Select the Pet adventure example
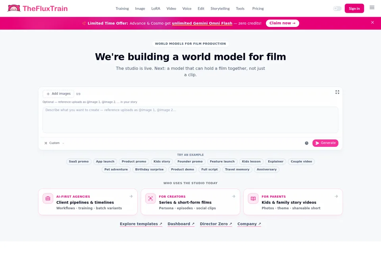This screenshot has width=381, height=254. coord(116,169)
